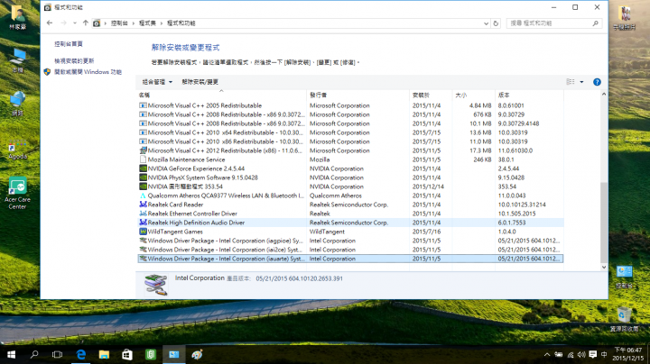The height and width of the screenshot is (364, 650).
Task: Click the NVIDIA PhysX System Software icon
Action: (143, 177)
